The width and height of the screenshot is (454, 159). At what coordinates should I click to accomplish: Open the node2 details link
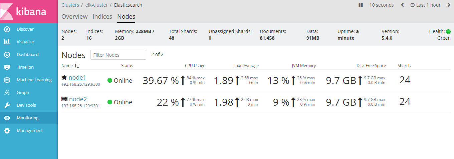pos(77,99)
